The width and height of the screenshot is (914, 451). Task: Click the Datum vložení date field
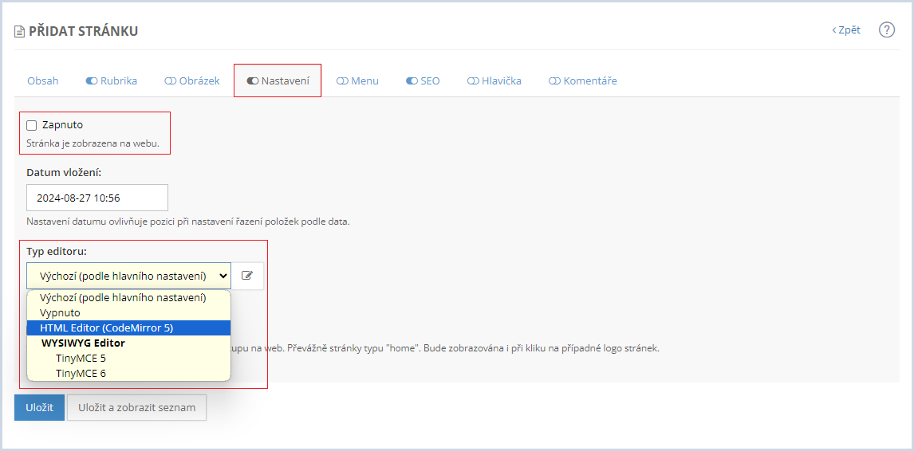(x=97, y=198)
